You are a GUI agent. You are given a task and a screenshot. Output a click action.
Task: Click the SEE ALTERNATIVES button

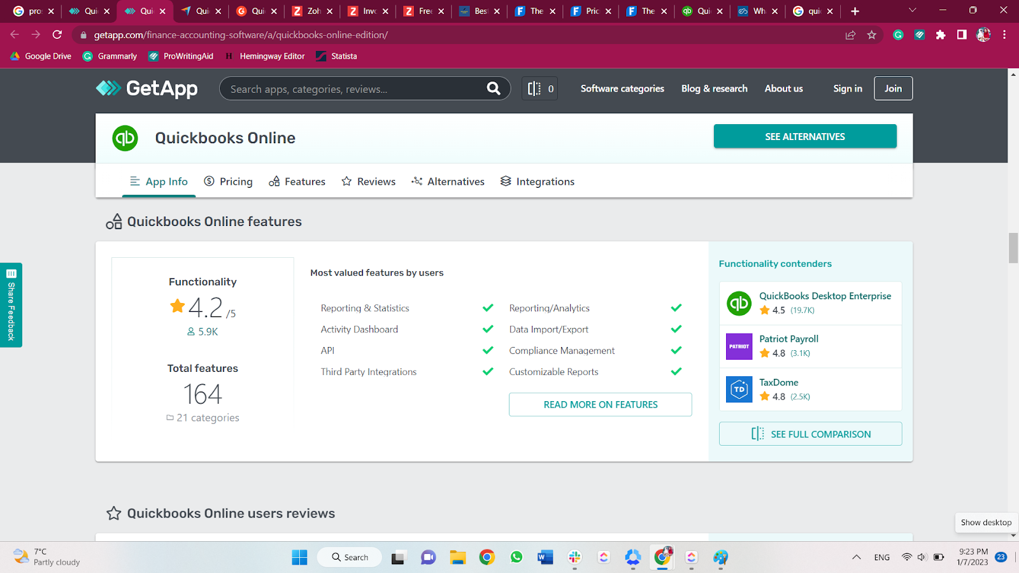(805, 136)
